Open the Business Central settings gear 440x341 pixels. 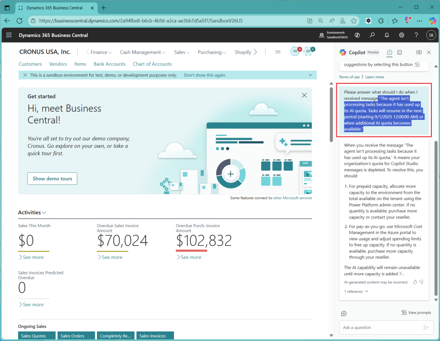coord(402,35)
